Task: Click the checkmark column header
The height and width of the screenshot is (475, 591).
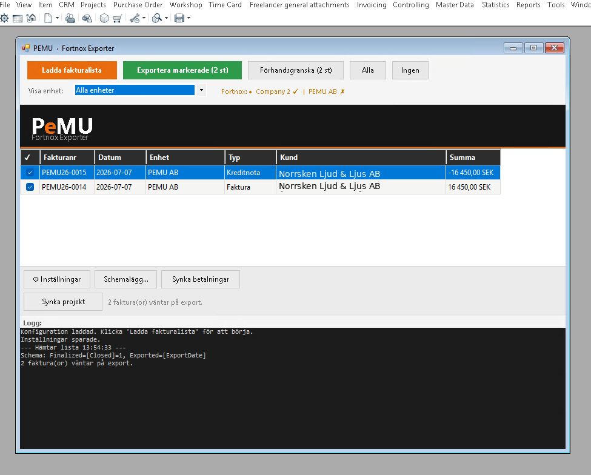Action: point(30,158)
